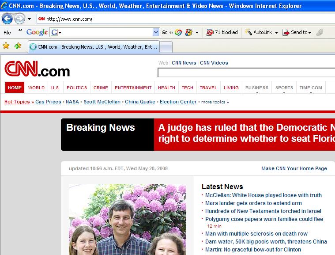Click the CNN search input field
Screen dimensions: 335x255
(245, 72)
